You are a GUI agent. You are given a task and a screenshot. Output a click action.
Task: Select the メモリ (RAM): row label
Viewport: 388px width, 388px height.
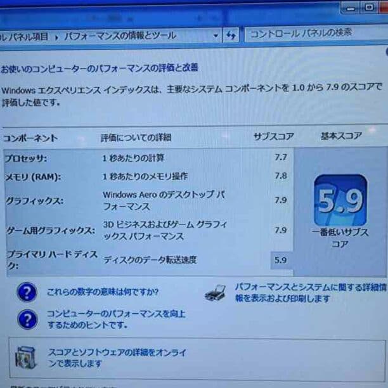point(33,177)
